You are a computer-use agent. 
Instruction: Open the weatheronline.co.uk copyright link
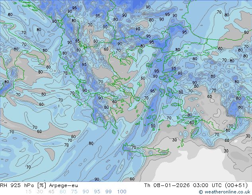click(225, 192)
